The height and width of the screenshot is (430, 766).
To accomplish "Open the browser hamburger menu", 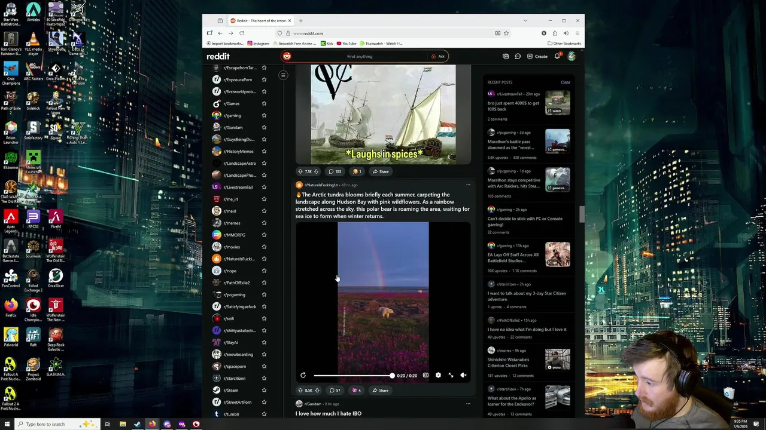I will coord(577,33).
